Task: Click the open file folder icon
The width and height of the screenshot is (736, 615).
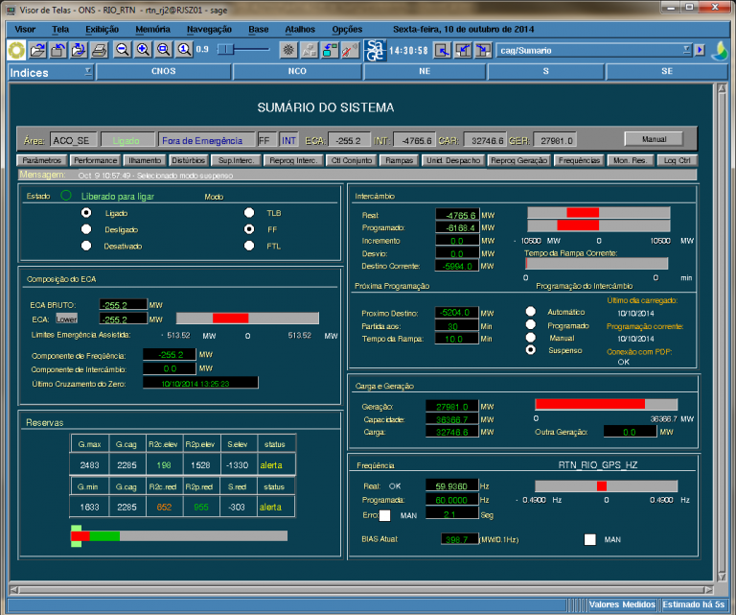Action: (x=37, y=49)
